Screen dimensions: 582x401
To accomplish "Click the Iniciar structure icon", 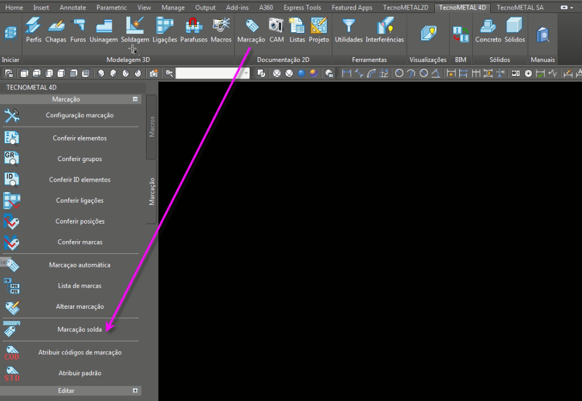I will tap(11, 34).
